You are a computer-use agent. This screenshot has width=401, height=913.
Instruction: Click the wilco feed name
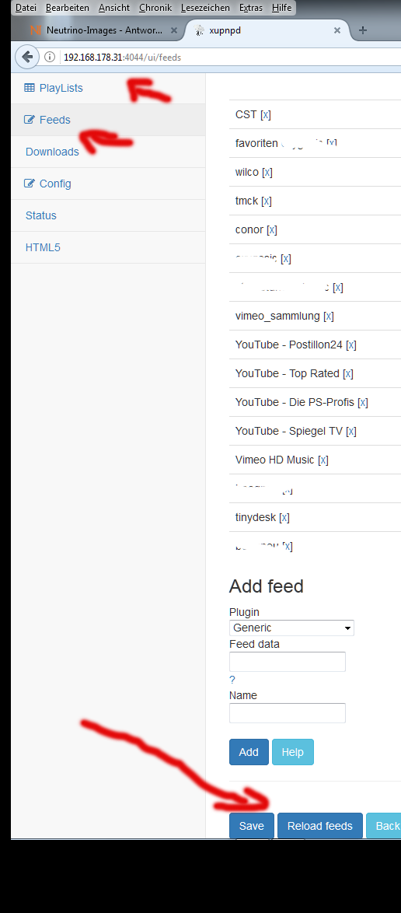point(247,173)
